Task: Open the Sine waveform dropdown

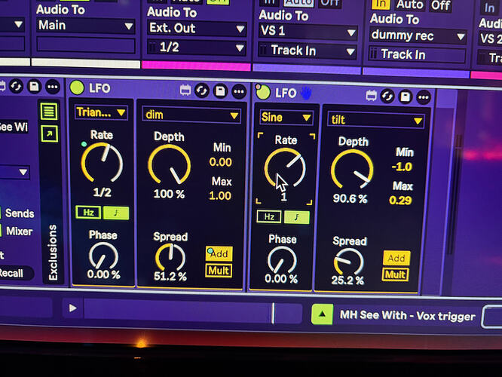Action: click(286, 118)
